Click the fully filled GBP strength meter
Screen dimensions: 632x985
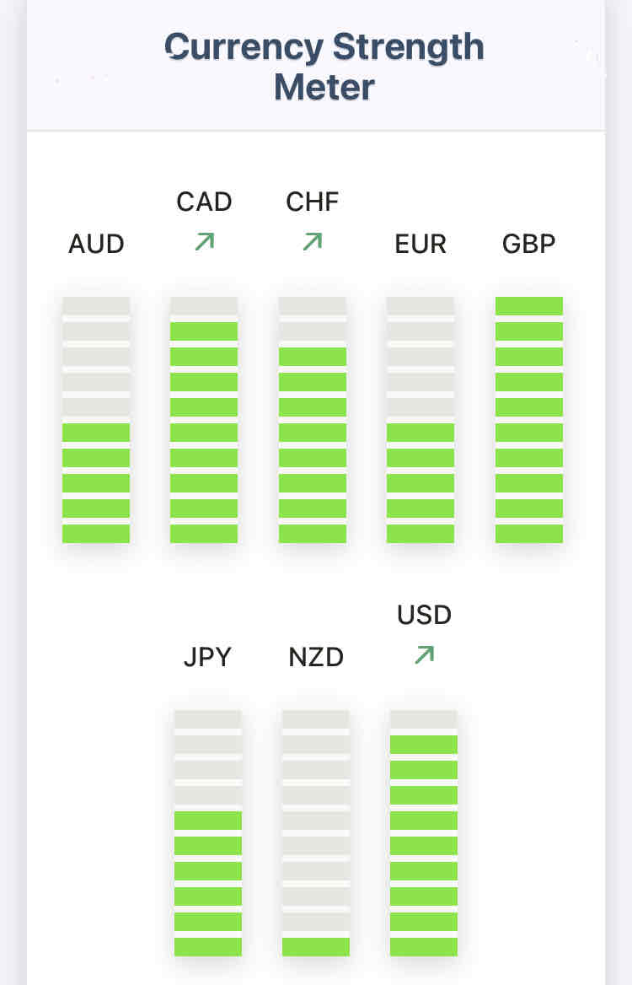pyautogui.click(x=529, y=420)
